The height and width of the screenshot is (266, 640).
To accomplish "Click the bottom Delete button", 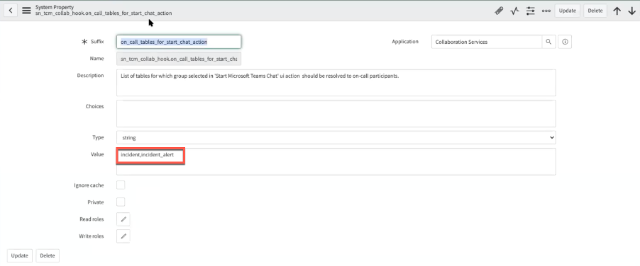I will coord(48,256).
